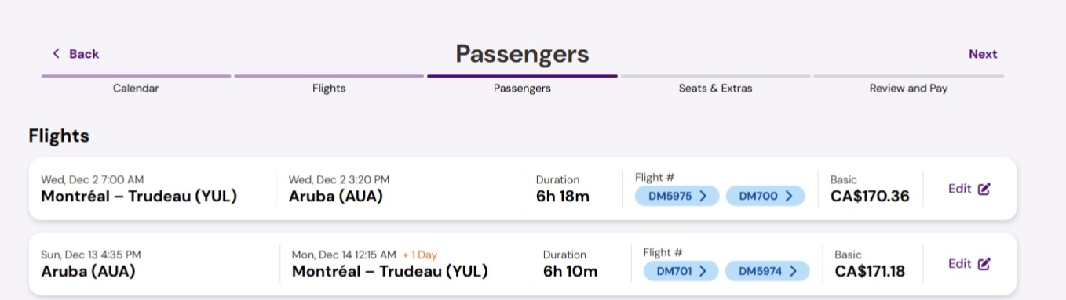The width and height of the screenshot is (1066, 300).
Task: Click chevron arrow inside DM701 chip
Action: tap(702, 271)
